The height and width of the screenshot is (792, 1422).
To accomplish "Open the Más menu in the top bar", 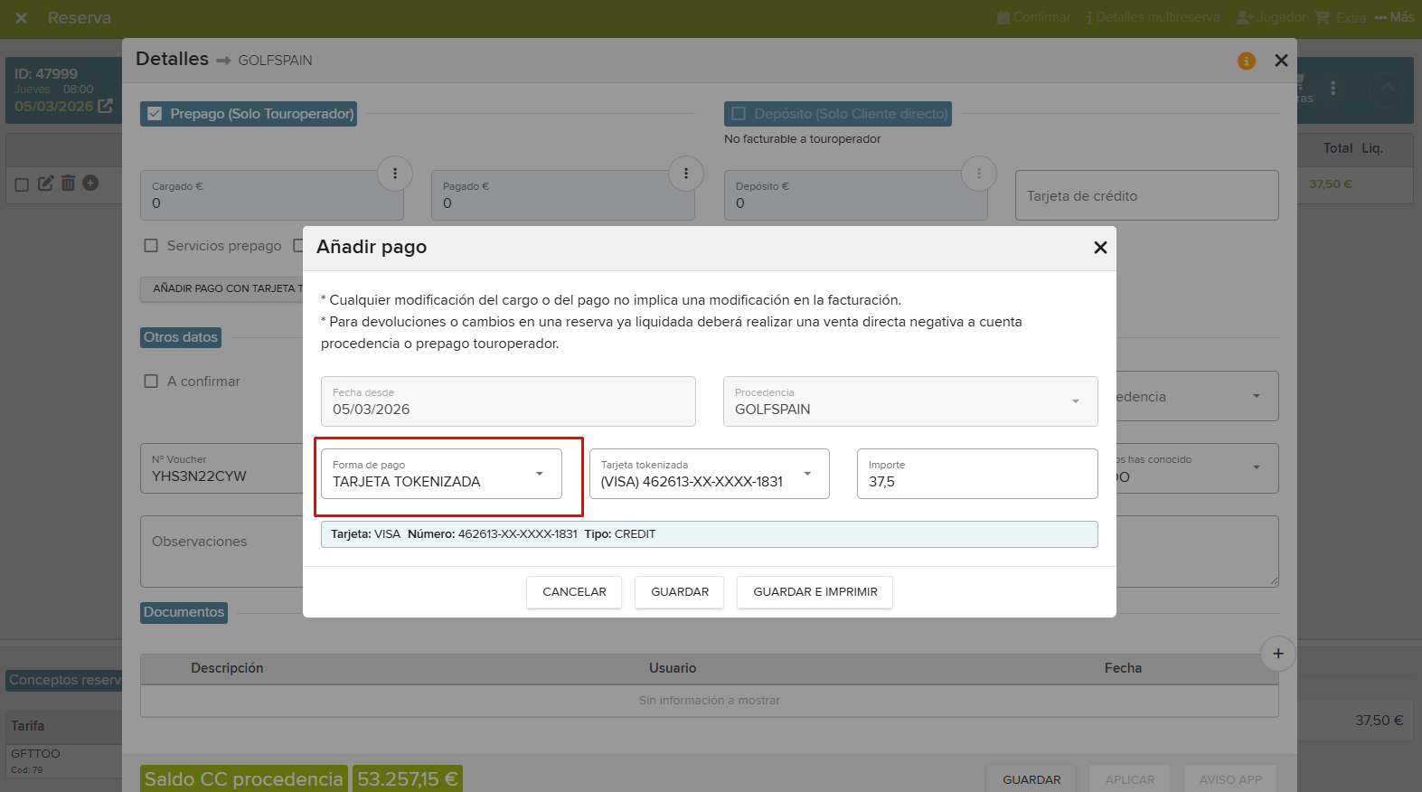I will (x=1394, y=17).
